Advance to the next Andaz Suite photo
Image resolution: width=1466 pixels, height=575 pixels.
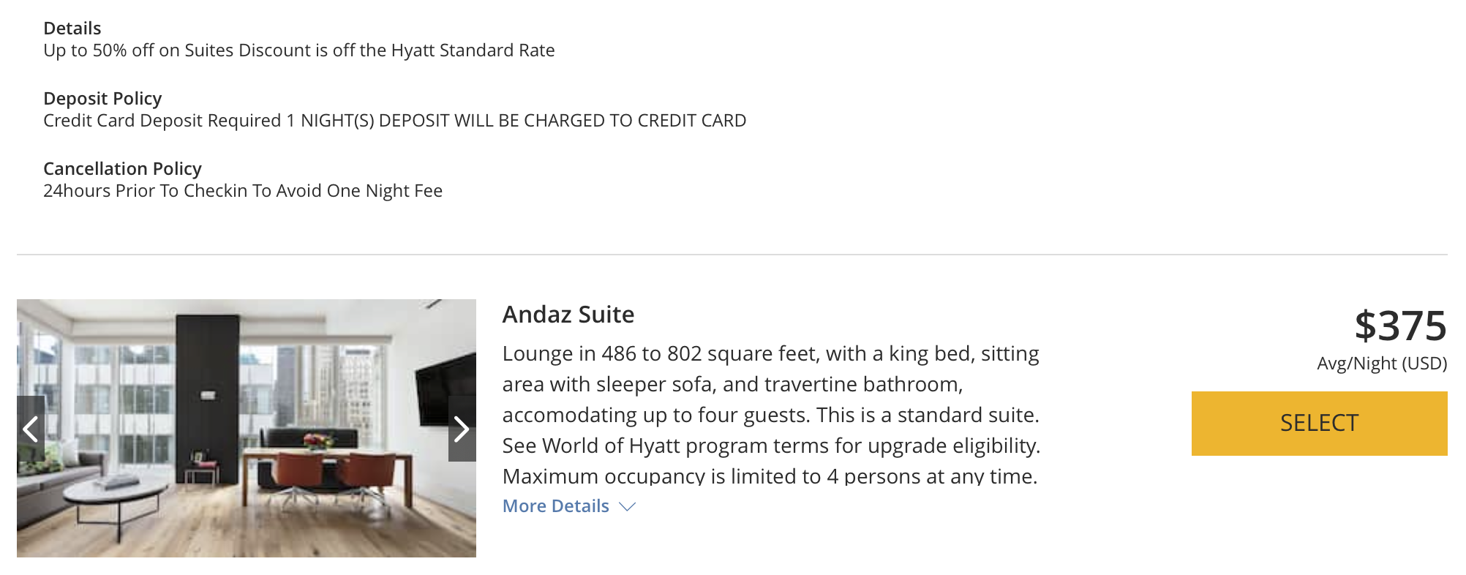pyautogui.click(x=462, y=429)
